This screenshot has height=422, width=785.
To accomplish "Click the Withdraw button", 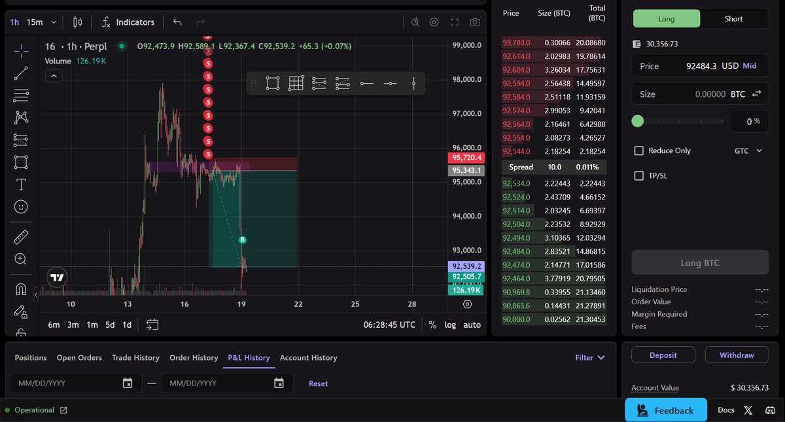I will (x=737, y=355).
